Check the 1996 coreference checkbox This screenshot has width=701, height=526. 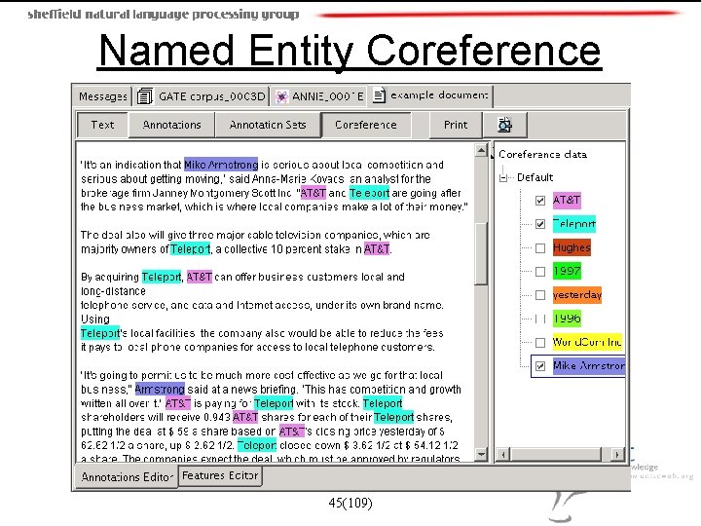tap(540, 319)
